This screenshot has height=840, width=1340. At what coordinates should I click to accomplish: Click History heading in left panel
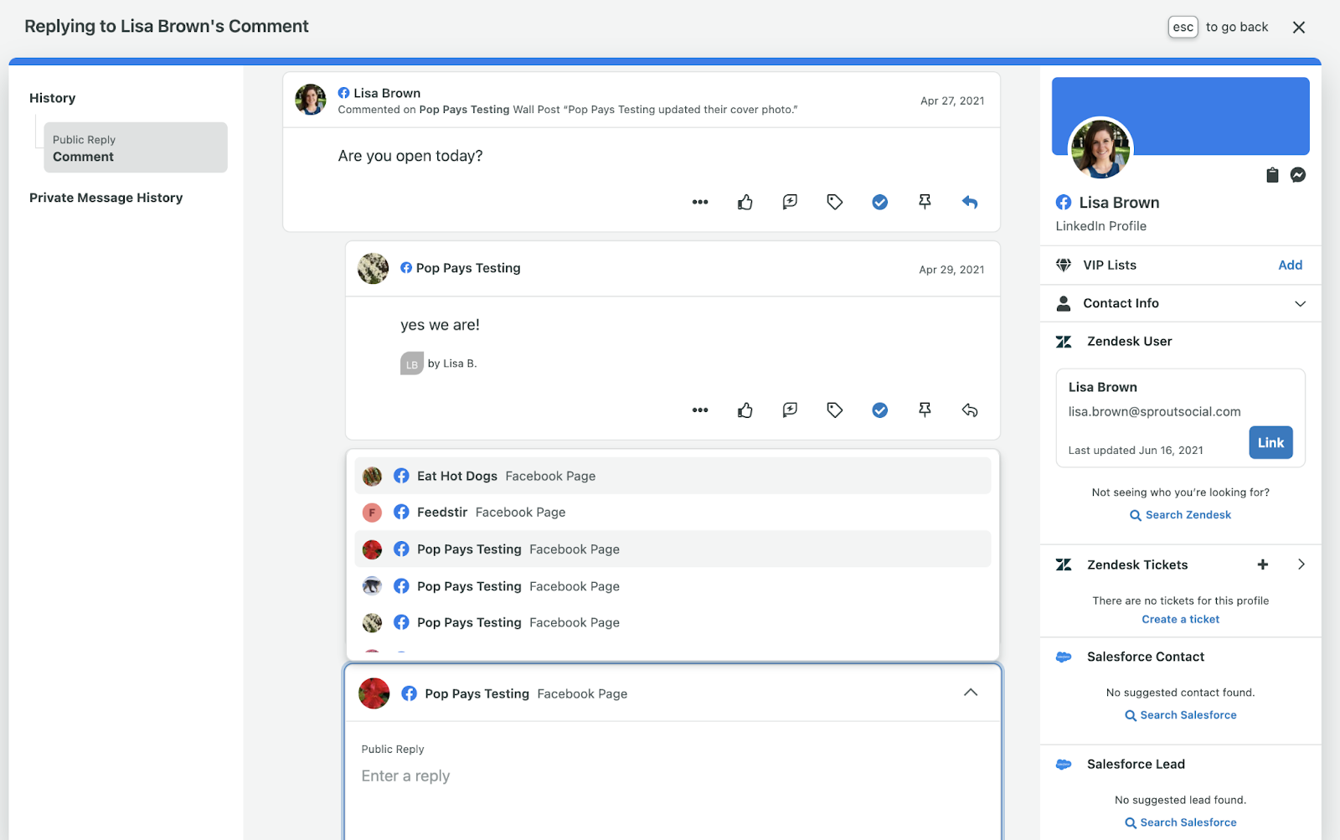(x=53, y=98)
